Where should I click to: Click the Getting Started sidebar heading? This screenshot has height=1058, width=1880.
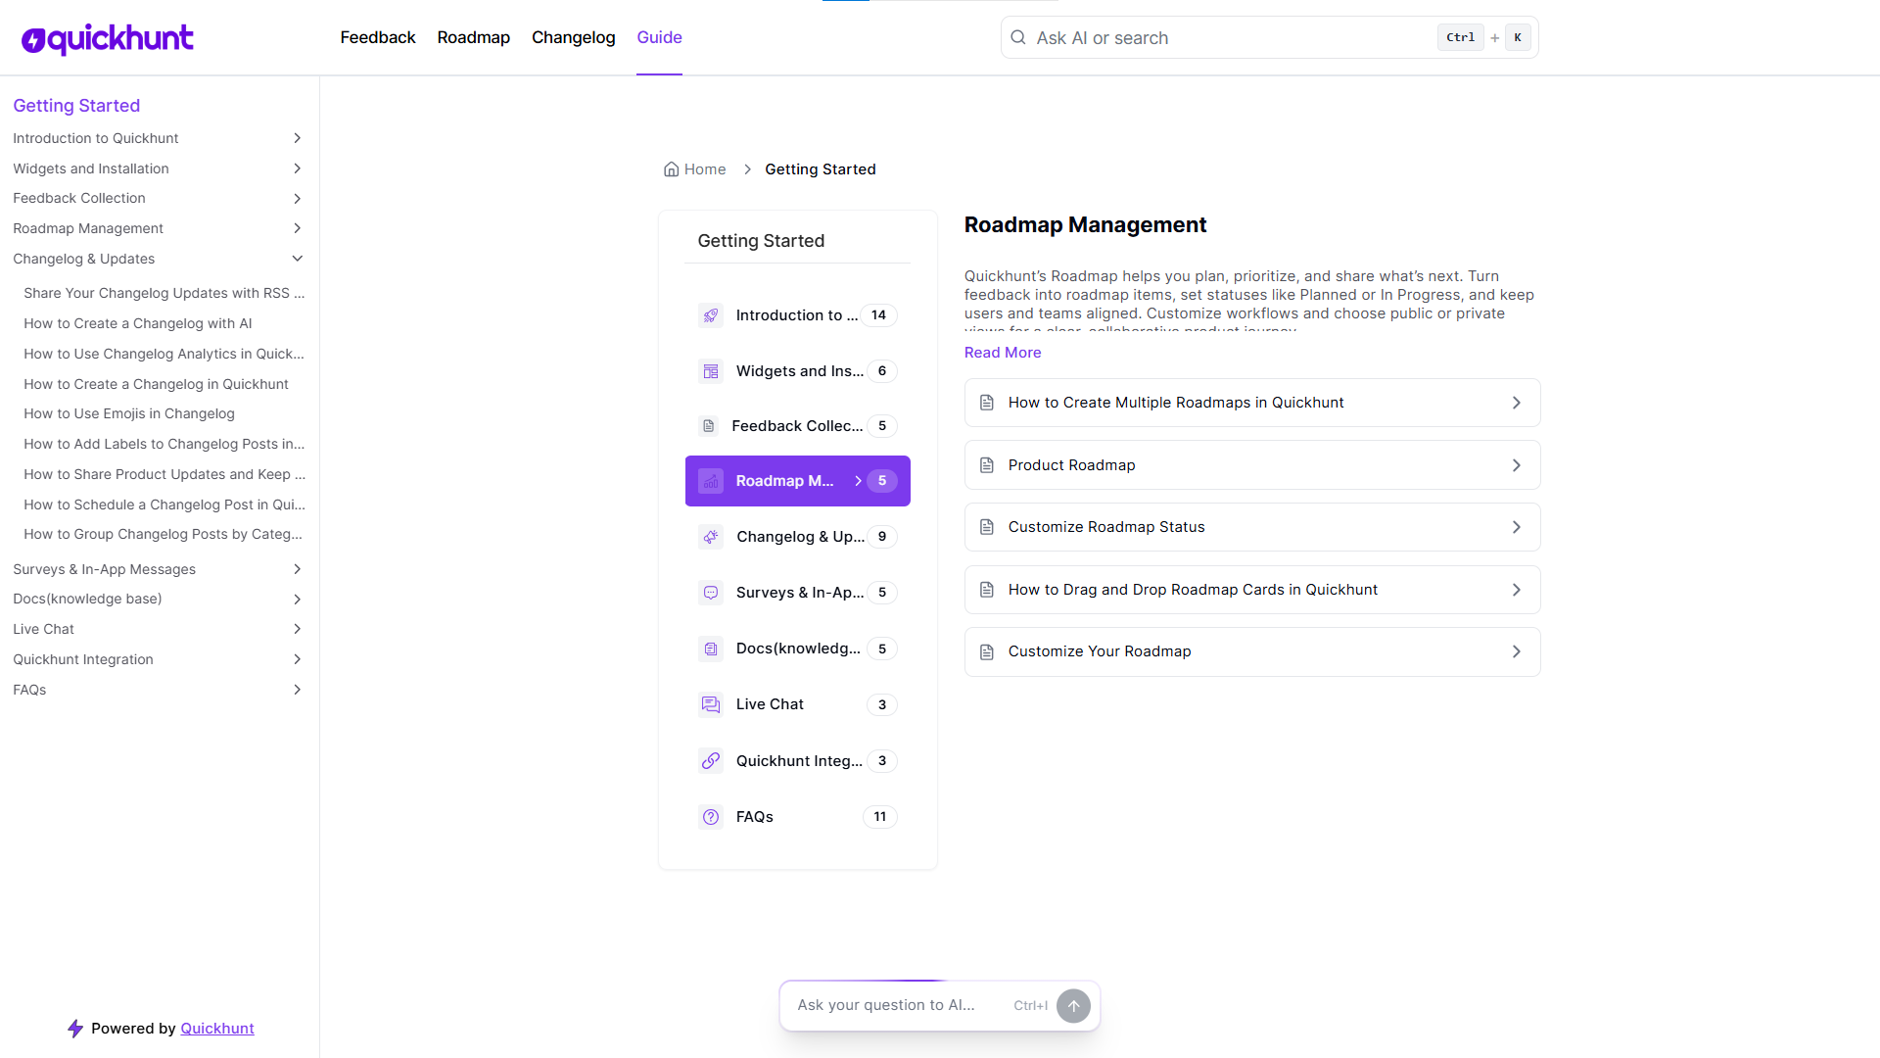(x=76, y=106)
